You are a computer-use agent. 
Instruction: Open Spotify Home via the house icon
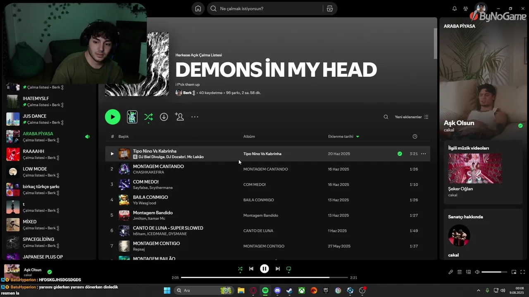point(198,9)
